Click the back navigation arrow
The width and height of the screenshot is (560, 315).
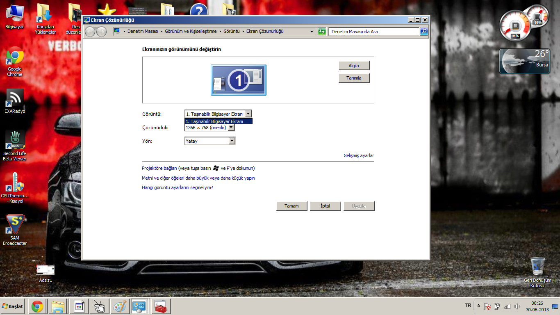90,32
